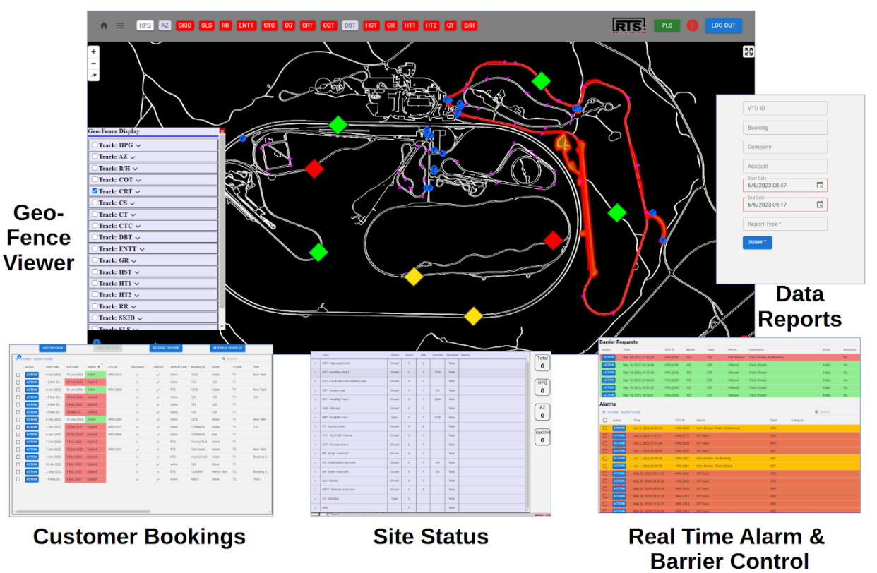Click the fullscreen icon on the map
Screen dimensions: 877x573
(748, 50)
